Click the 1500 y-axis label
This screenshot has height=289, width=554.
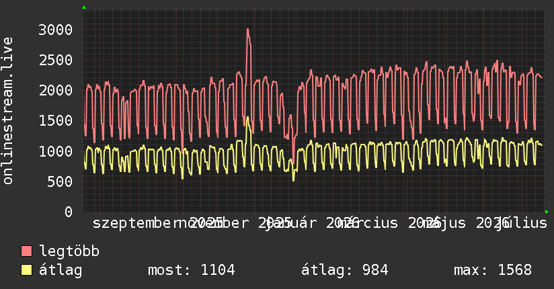click(56, 121)
